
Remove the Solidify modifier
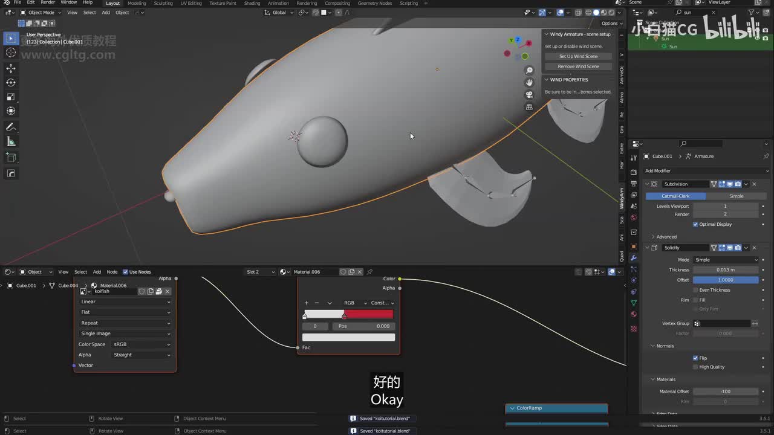coord(754,248)
